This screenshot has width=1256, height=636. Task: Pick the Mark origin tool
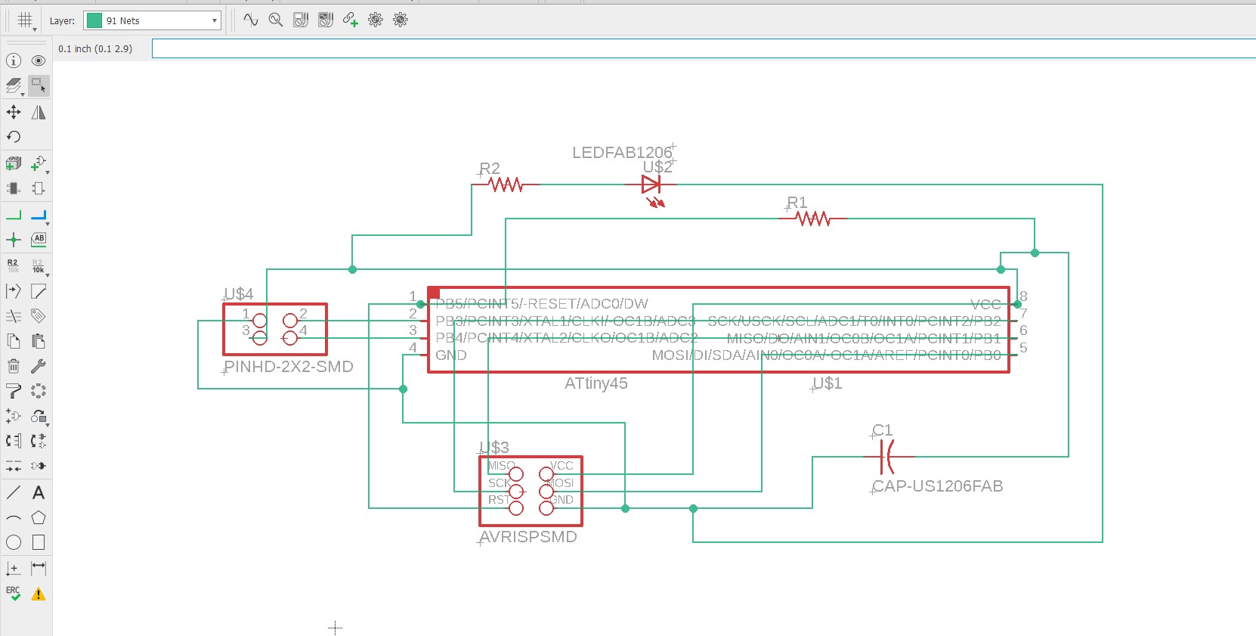14,568
